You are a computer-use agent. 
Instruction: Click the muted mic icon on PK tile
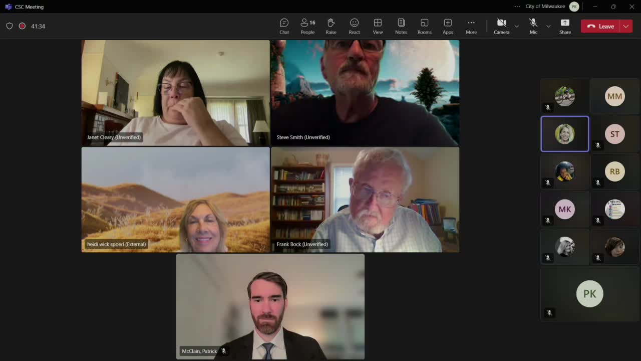click(549, 313)
